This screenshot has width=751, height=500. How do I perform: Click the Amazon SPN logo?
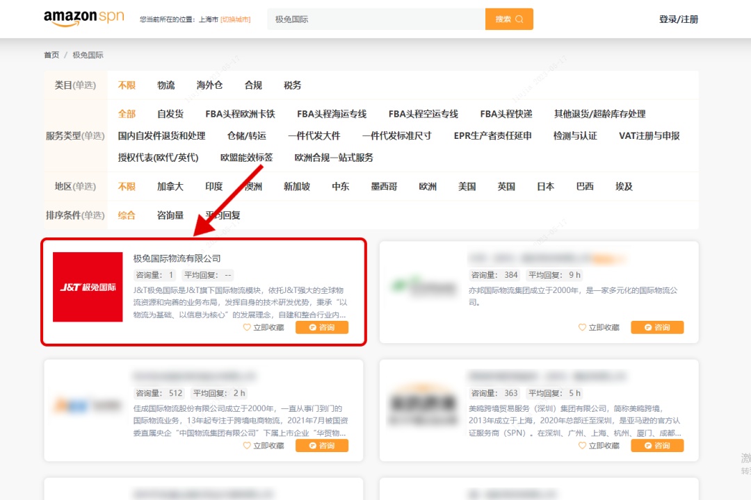pos(84,18)
